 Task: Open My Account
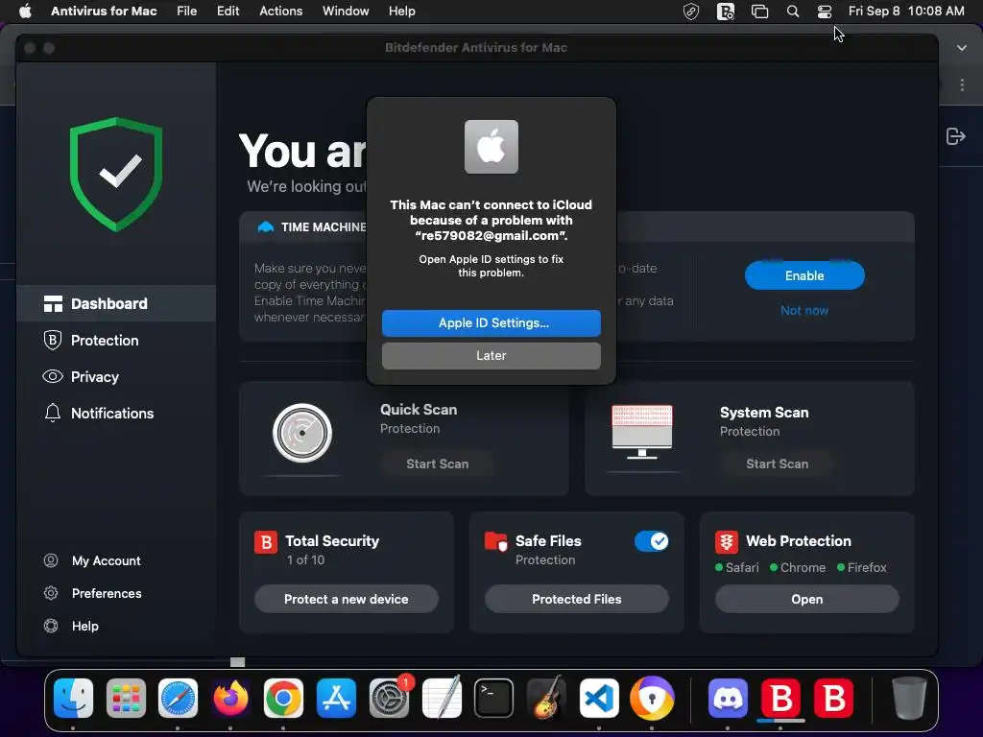(x=106, y=560)
